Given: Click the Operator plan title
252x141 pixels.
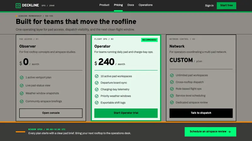Looking at the screenshot, I should click(x=102, y=46).
